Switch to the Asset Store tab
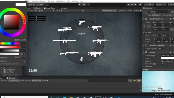The height and width of the screenshot is (98, 174). click(x=49, y=8)
